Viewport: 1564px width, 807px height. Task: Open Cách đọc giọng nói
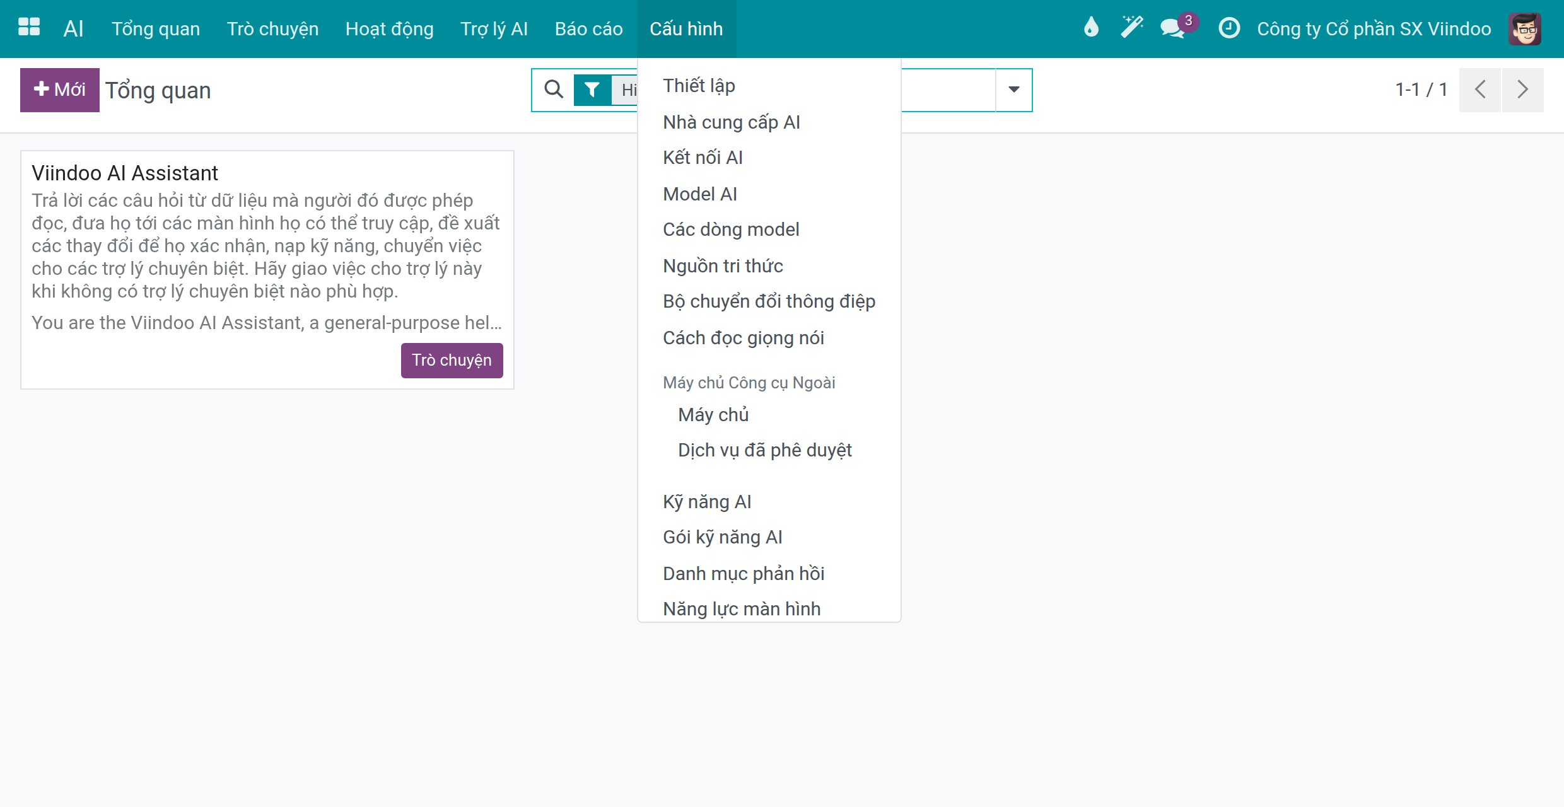(x=769, y=337)
